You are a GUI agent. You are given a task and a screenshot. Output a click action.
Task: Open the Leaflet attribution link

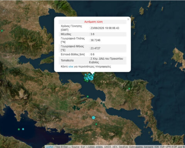[49, 147]
